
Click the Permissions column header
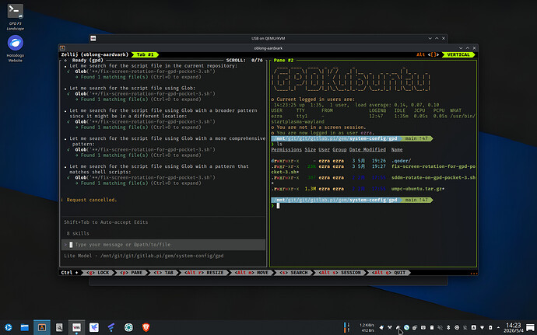pyautogui.click(x=286, y=149)
